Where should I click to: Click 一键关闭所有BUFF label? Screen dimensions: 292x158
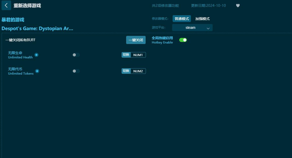[x=20, y=40]
